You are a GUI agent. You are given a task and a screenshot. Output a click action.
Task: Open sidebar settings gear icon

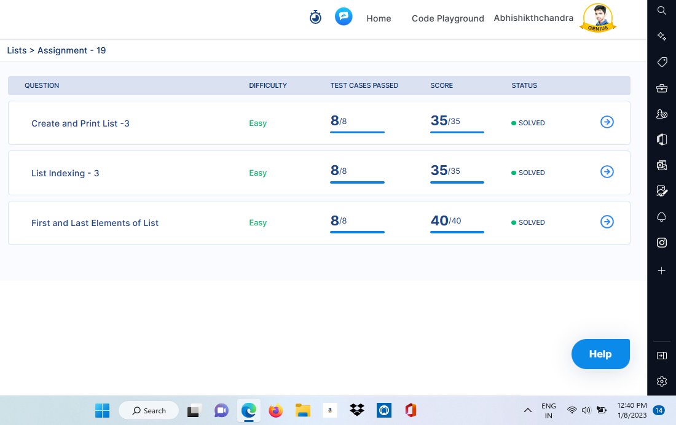662,381
